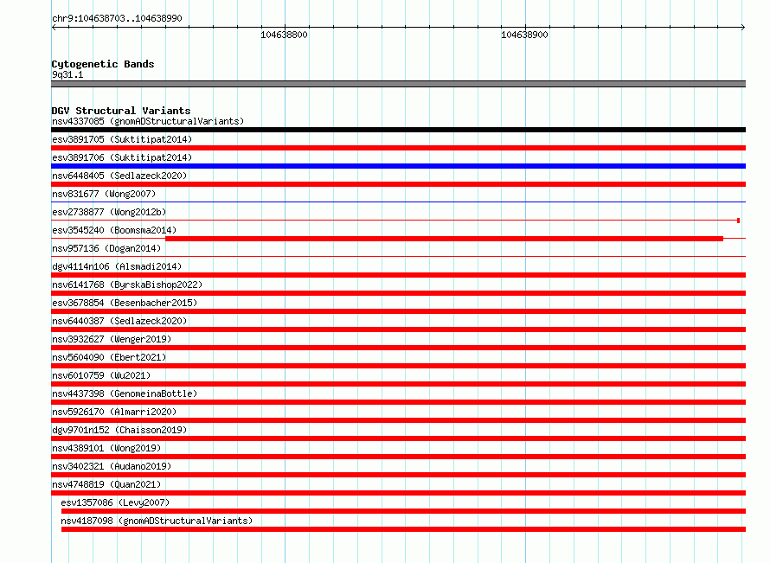770x563 pixels.
Task: Click the red bar under nsv4187098
Action: pos(404,529)
